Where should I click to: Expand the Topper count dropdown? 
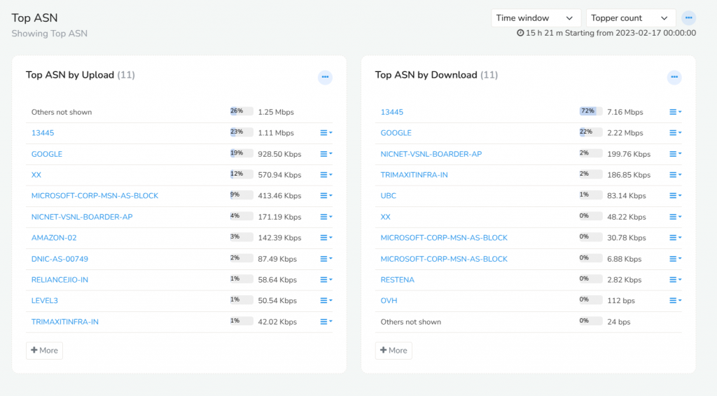click(631, 17)
